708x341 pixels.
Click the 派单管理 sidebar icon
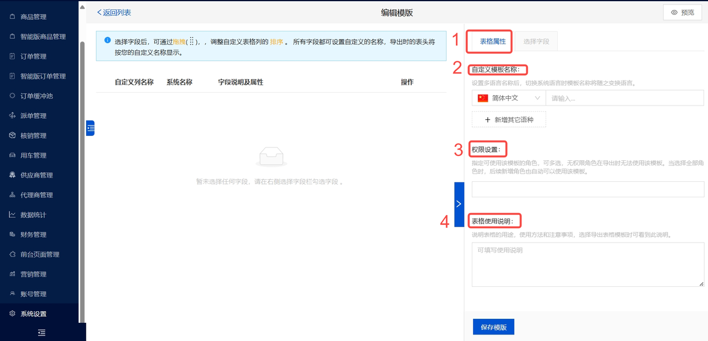12,116
